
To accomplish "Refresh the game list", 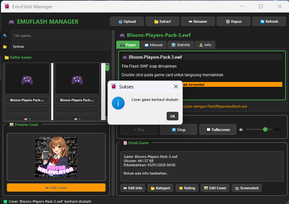I will click(269, 21).
